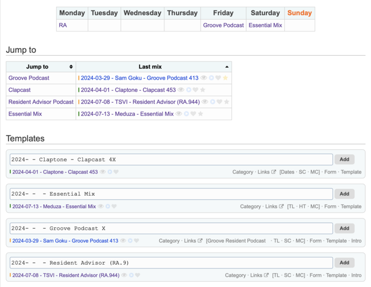Open Groove Podcast link under Friday

[223, 25]
